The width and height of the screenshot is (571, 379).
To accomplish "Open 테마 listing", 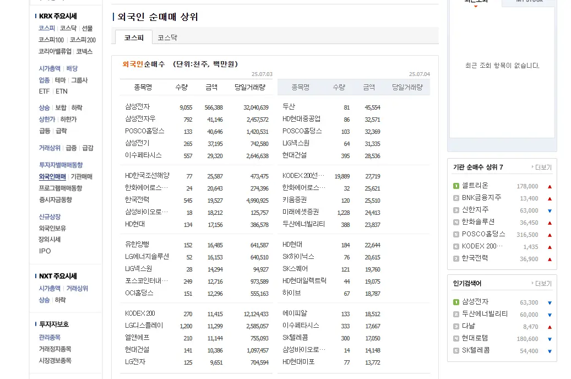I will click(61, 80).
